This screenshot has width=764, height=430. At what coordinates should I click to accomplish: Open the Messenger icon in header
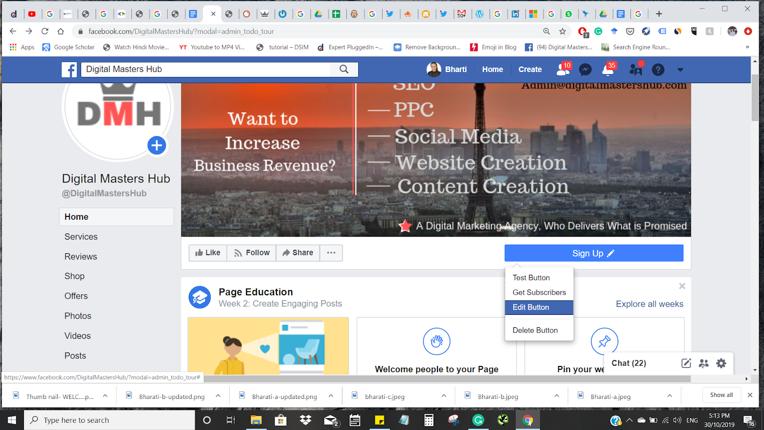pos(585,70)
